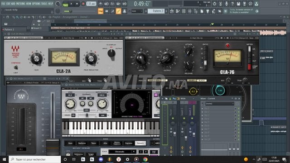Image resolution: width=290 pixels, height=163 pixels.
Task: Open the mixer Wide layout dropdown
Action: (187, 99)
